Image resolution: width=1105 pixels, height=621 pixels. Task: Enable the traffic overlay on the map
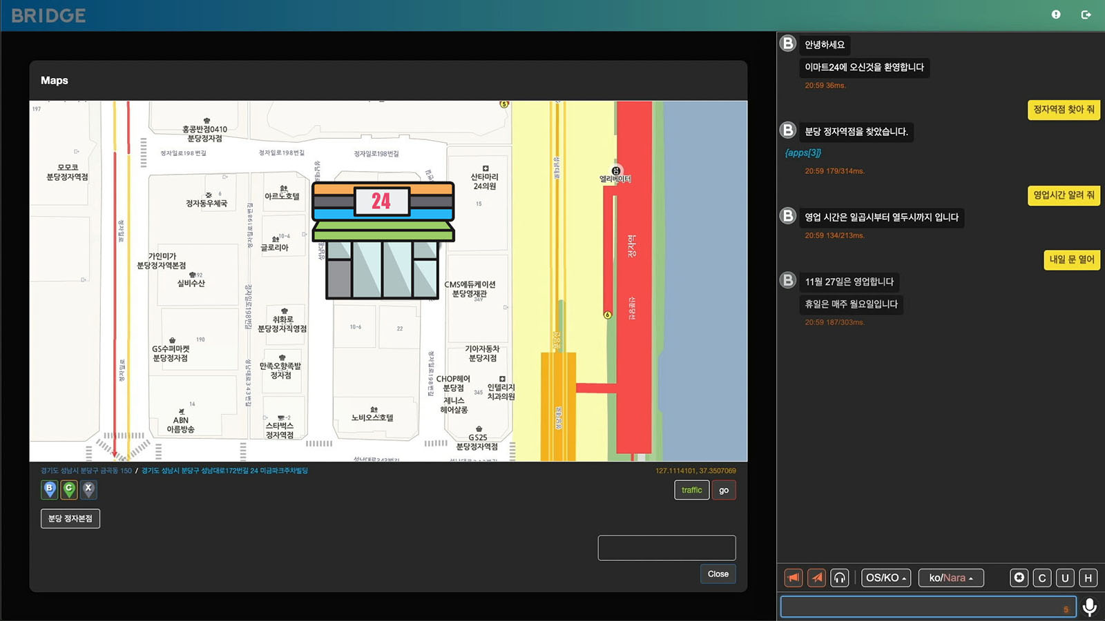click(691, 490)
